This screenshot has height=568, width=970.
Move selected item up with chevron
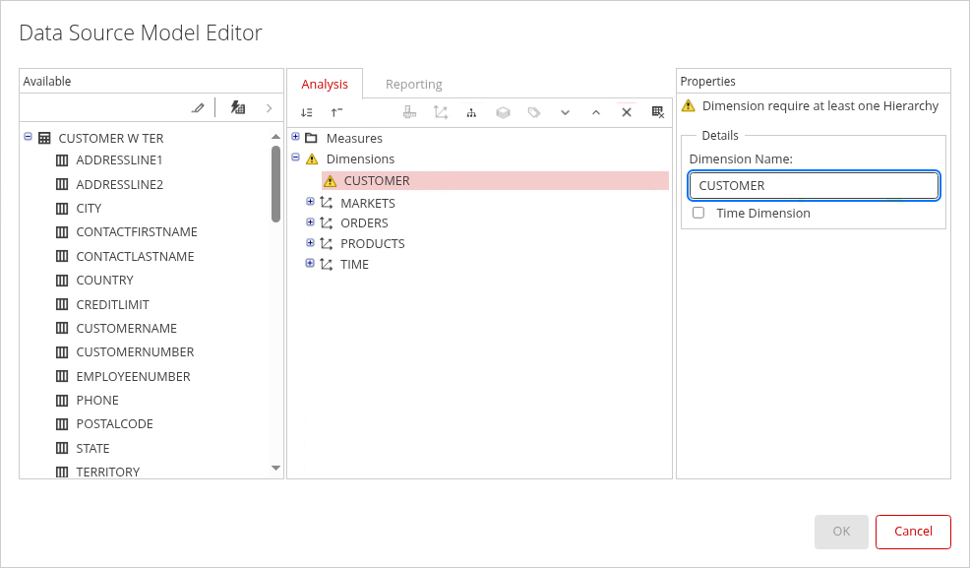tap(595, 113)
